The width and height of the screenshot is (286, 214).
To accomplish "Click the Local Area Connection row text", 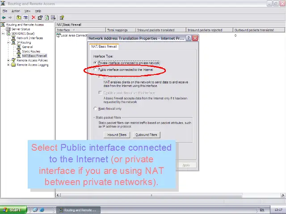I will [74, 35].
